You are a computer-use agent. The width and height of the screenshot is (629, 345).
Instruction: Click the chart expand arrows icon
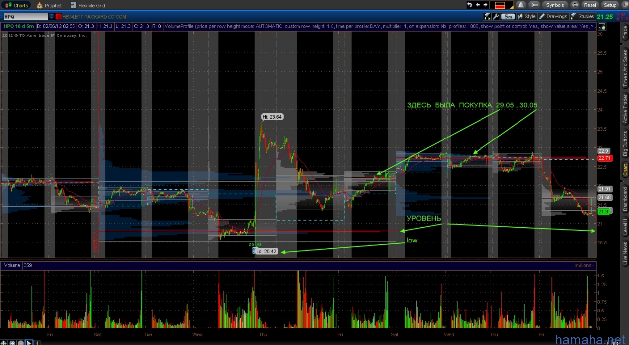coord(487,16)
